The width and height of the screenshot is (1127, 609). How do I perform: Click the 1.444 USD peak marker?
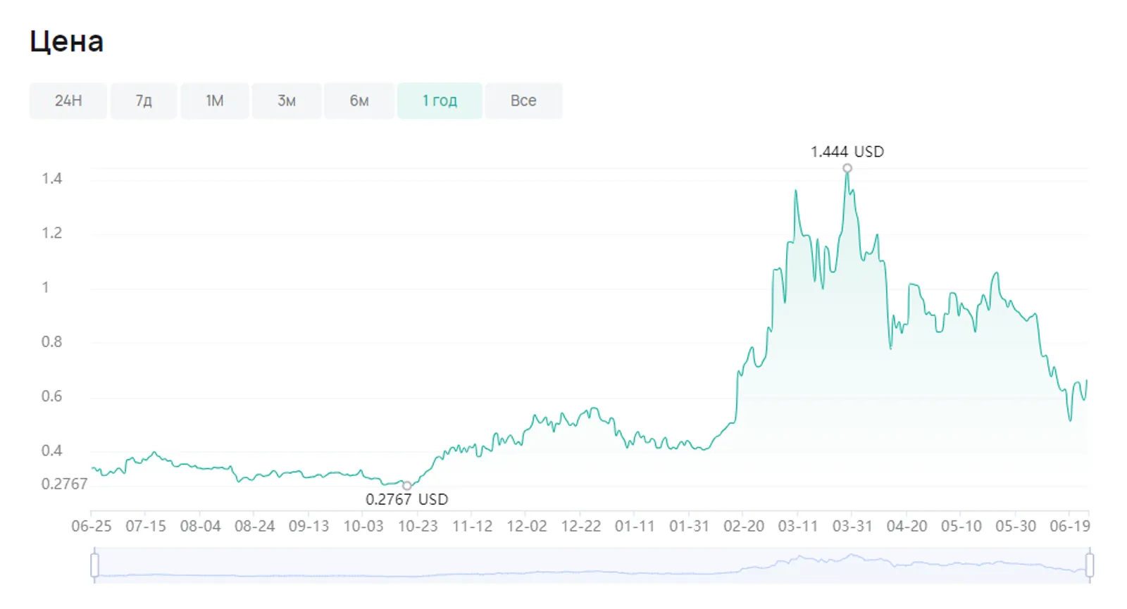coord(847,168)
